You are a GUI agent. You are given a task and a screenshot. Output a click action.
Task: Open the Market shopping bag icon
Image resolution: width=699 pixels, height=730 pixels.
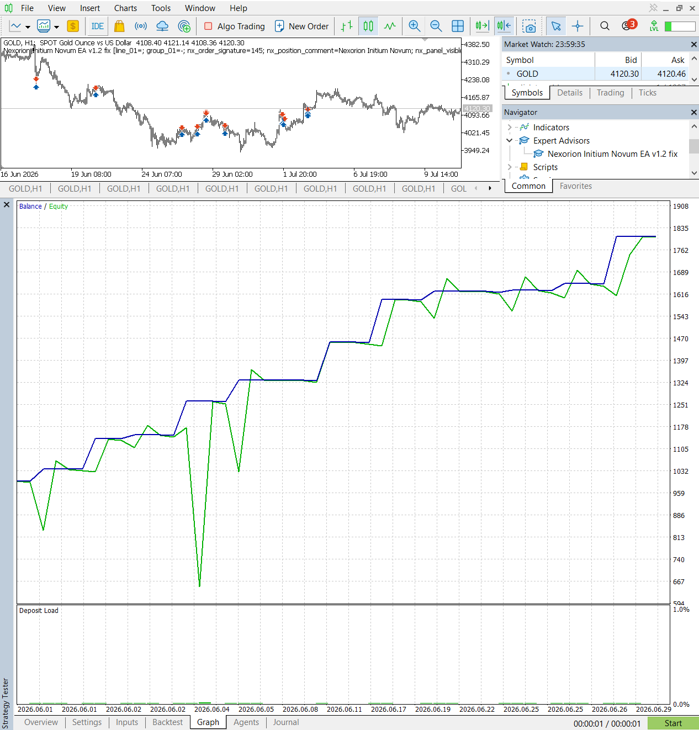pos(119,26)
